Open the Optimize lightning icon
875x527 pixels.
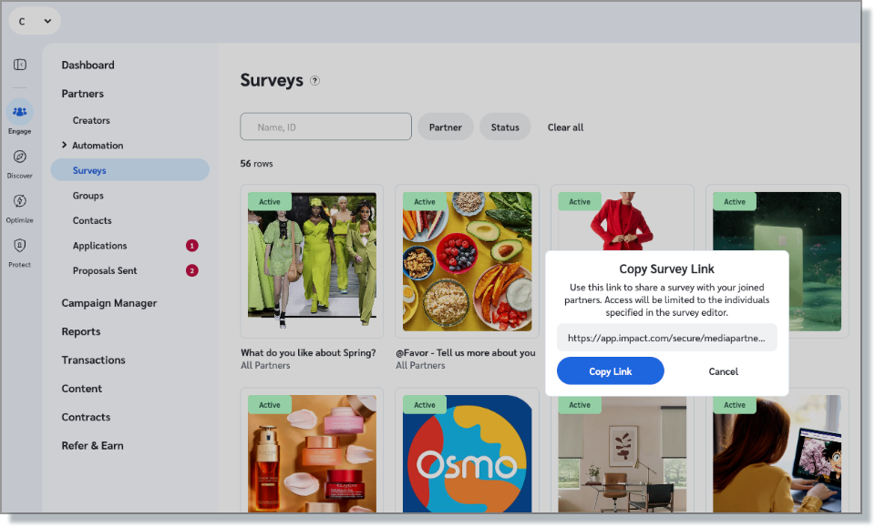pos(19,201)
